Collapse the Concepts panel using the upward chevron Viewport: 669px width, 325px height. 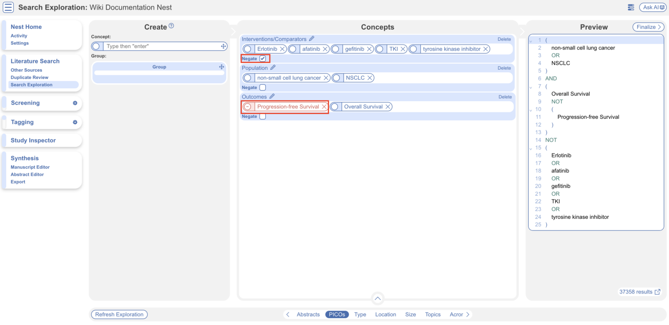tap(377, 298)
